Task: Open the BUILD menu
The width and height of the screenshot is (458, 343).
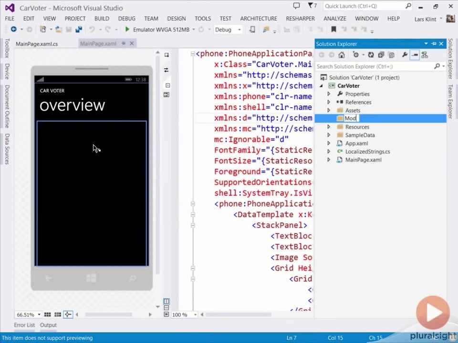Action: point(102,19)
